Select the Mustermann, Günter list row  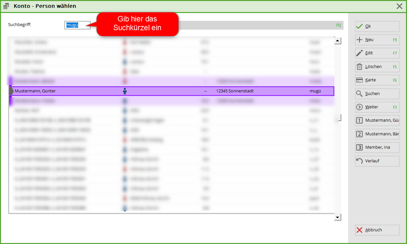pos(172,91)
